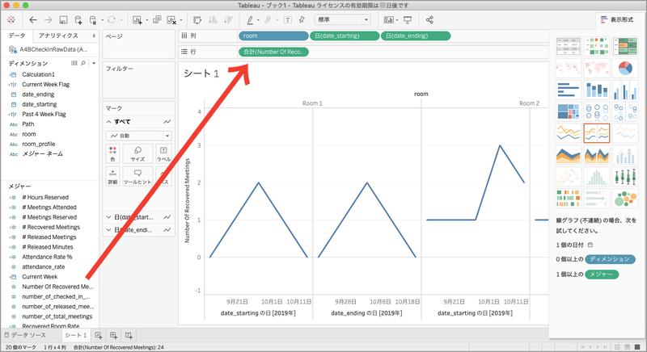This screenshot has width=647, height=352.
Task: Click the new dashboard tab icon at bottom
Action: [x=113, y=335]
